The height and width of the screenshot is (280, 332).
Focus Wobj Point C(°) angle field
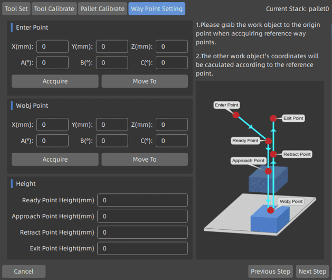click(x=172, y=141)
